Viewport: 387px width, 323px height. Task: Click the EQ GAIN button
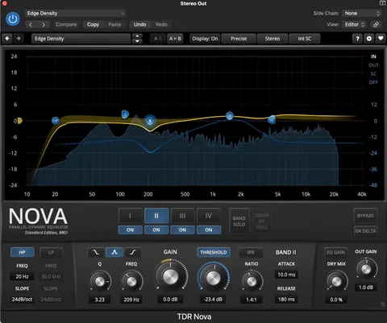pyautogui.click(x=335, y=252)
